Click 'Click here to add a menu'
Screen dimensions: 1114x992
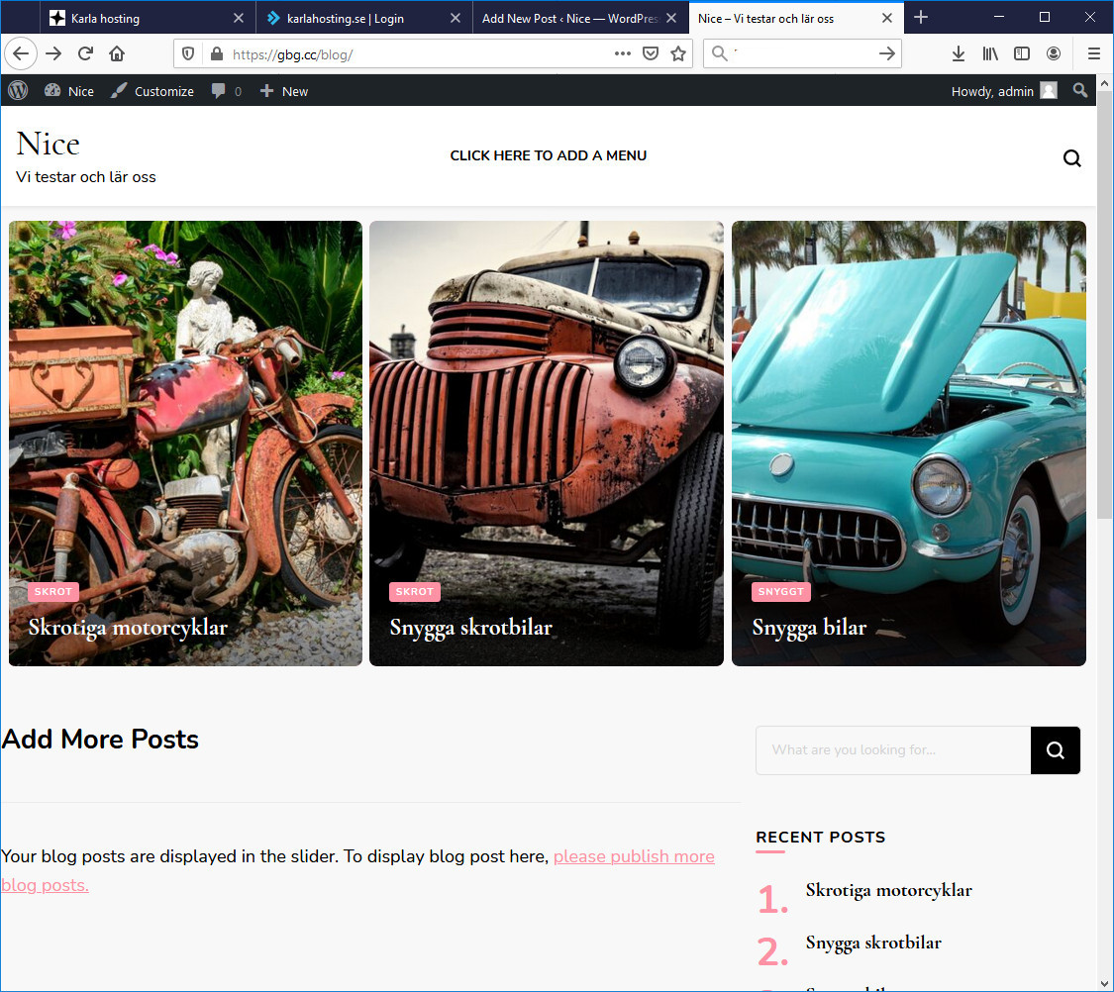549,155
